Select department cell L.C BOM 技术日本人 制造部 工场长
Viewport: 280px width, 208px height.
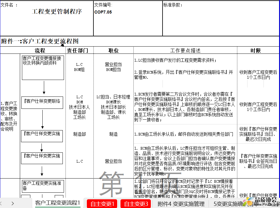coord(80,107)
